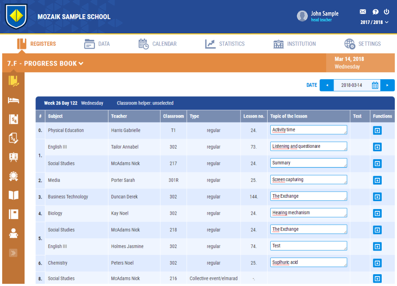The image size is (397, 286).
Task: Open the messages envelope icon
Action: click(x=362, y=12)
